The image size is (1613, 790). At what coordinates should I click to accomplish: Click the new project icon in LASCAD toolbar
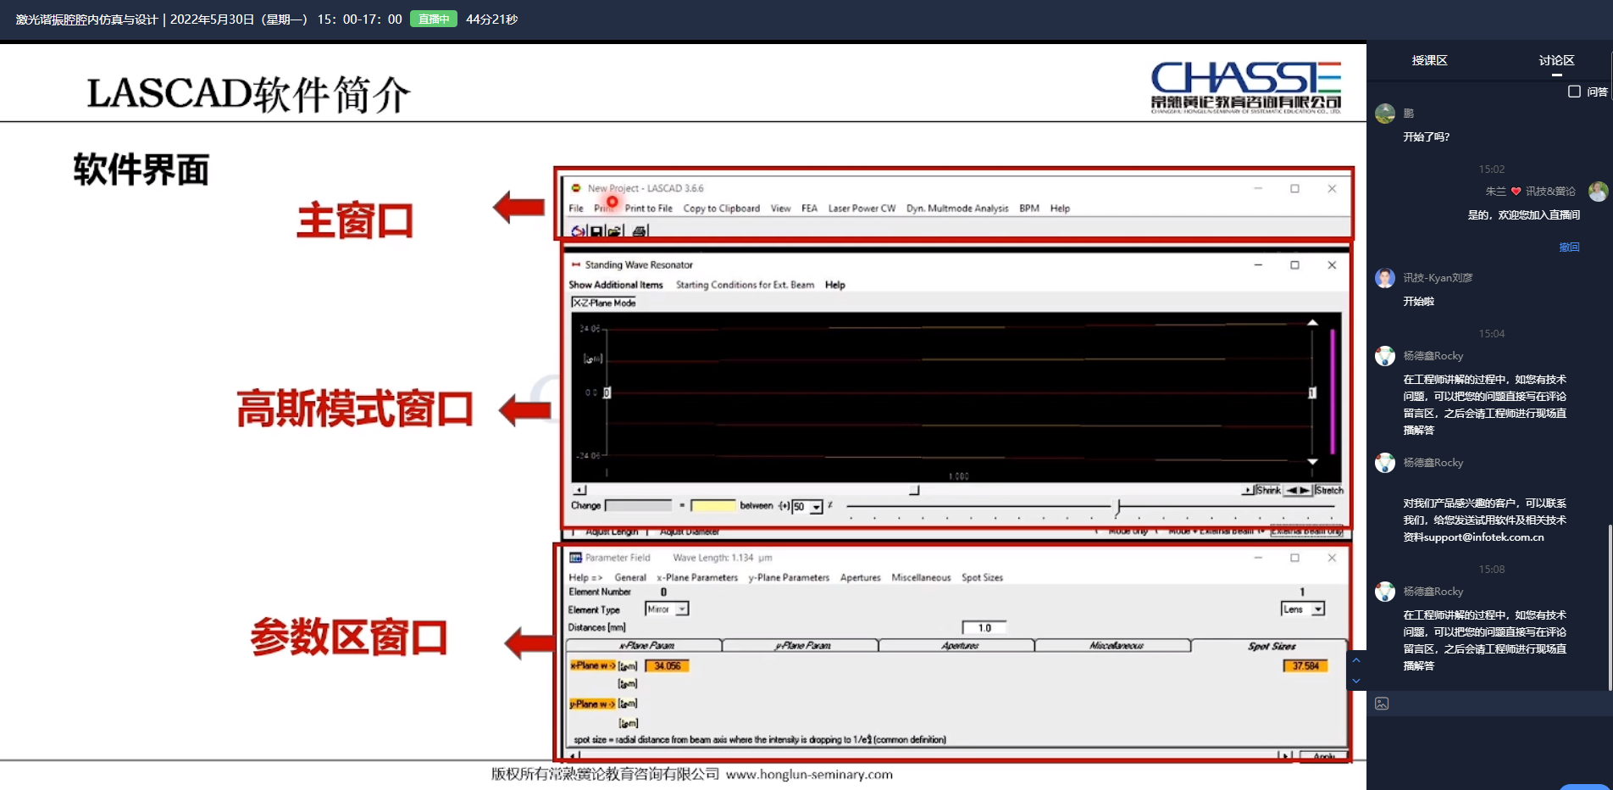pyautogui.click(x=578, y=231)
